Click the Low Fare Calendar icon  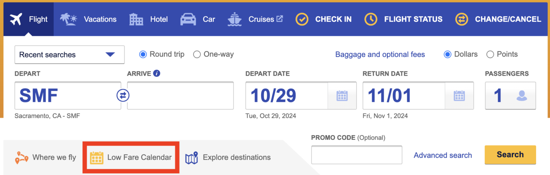pyautogui.click(x=96, y=157)
